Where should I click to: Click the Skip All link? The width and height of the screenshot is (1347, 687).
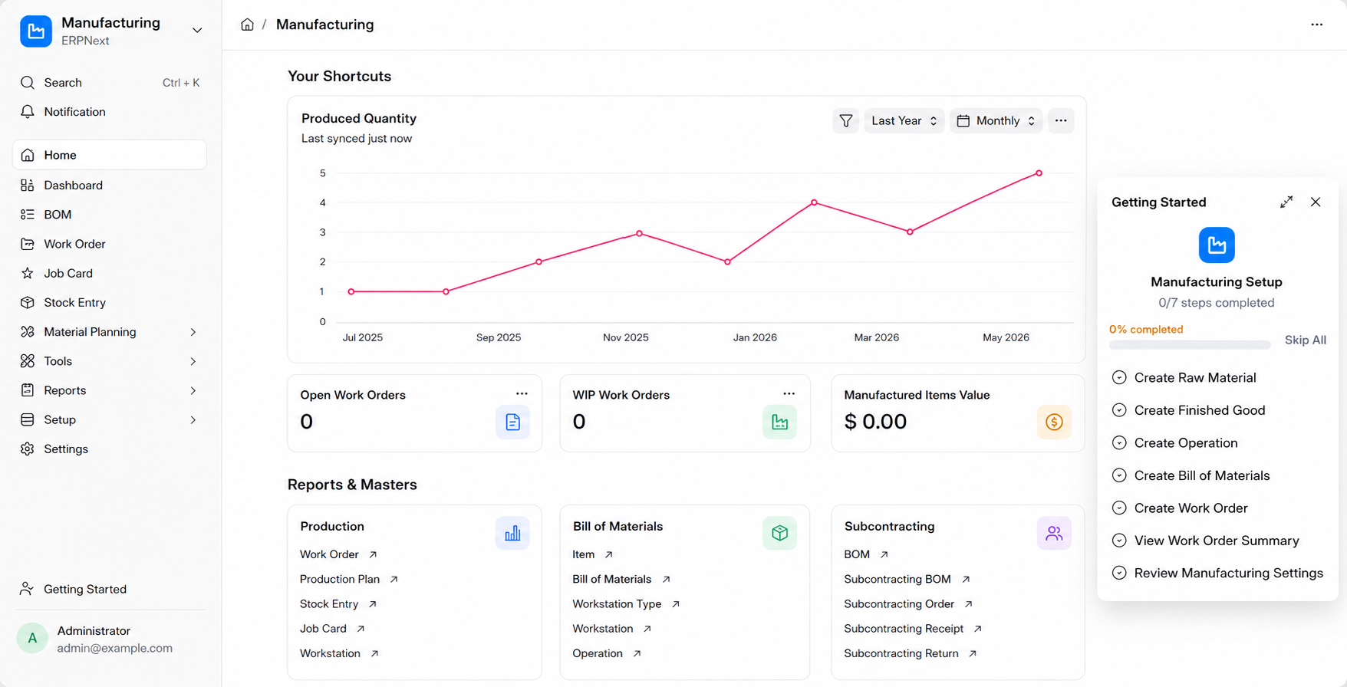click(x=1305, y=340)
